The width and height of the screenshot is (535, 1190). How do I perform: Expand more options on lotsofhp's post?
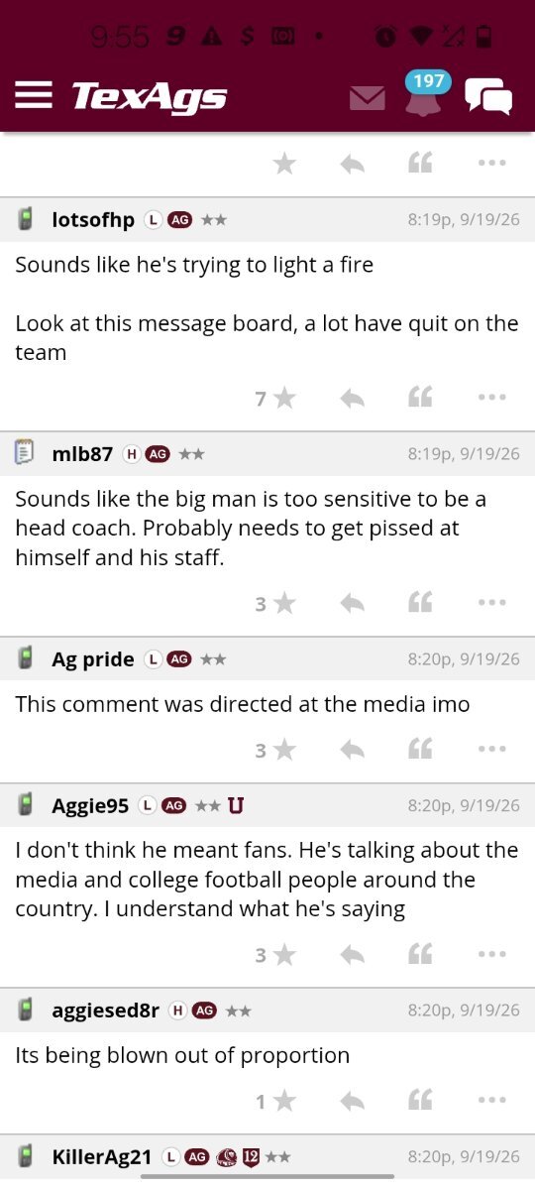(x=491, y=398)
